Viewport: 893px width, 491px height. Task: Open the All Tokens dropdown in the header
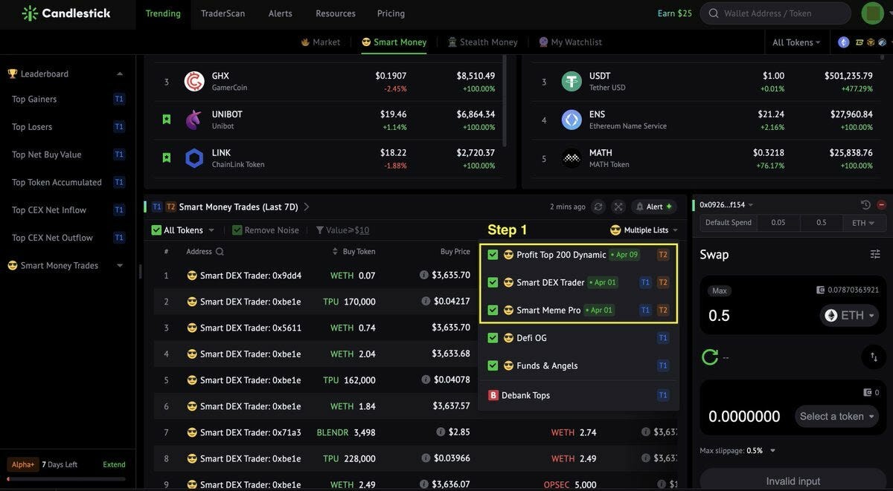click(x=796, y=42)
